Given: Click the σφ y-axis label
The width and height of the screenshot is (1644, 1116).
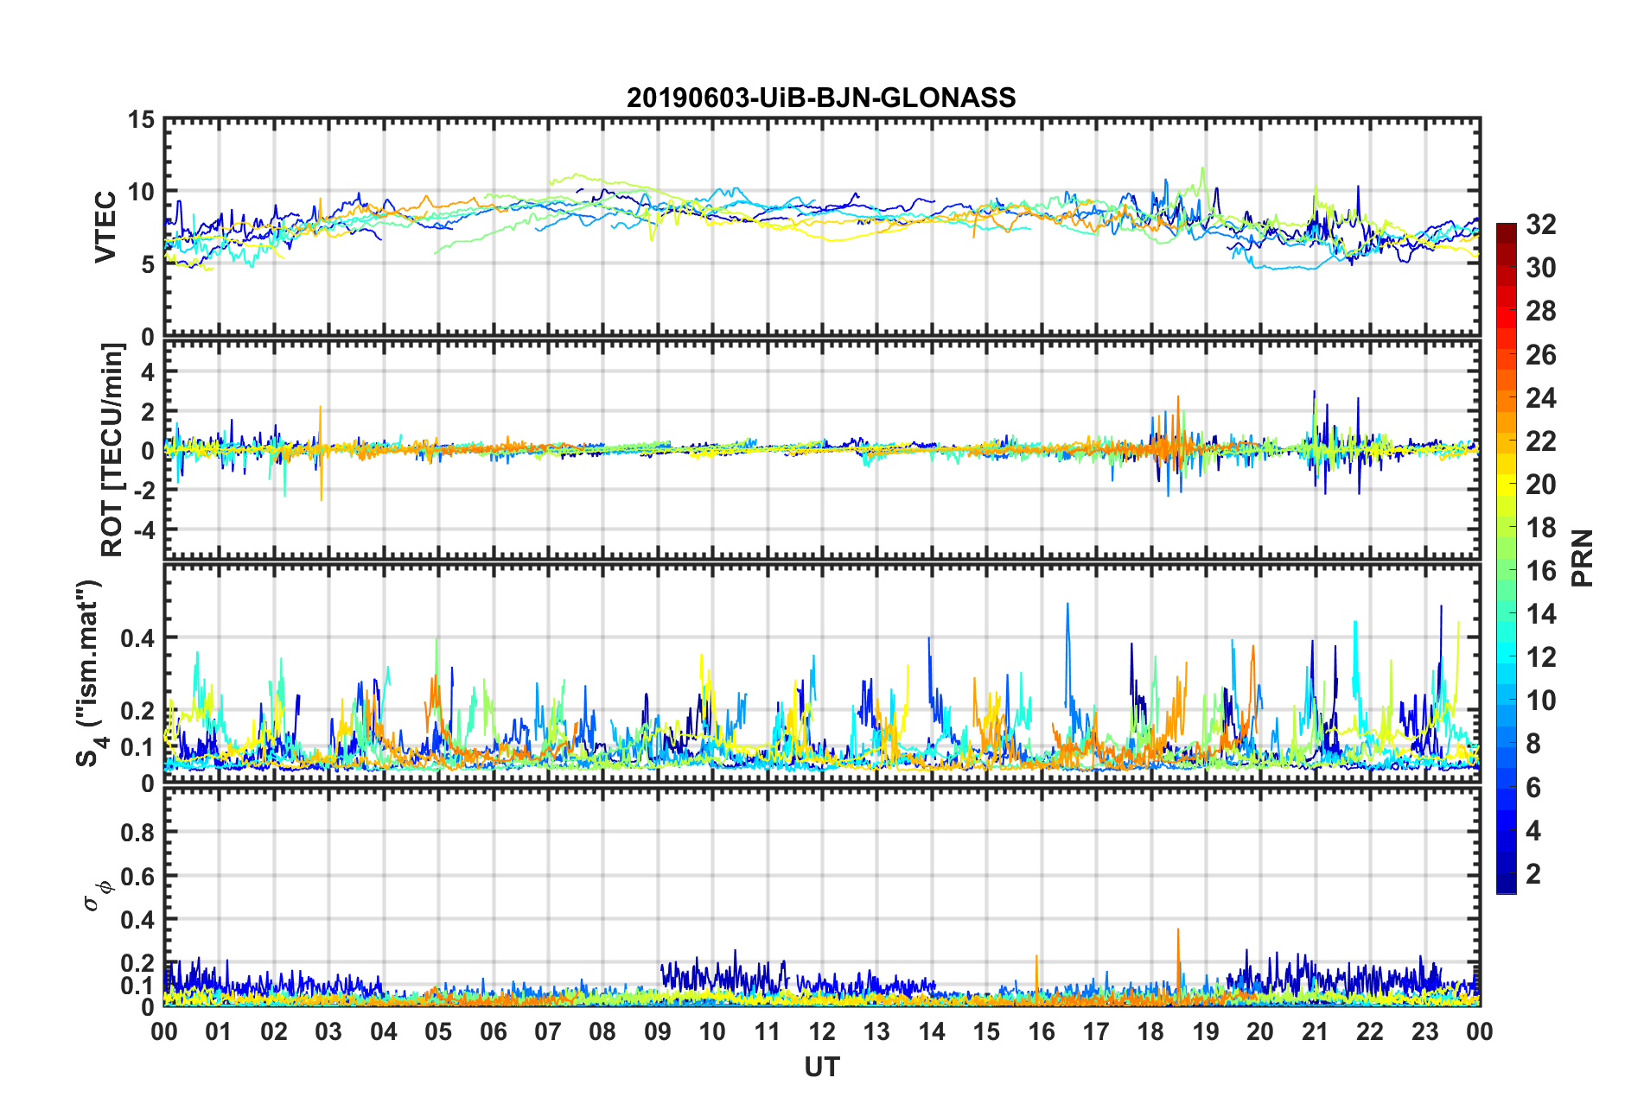Looking at the screenshot, I should point(97,896).
